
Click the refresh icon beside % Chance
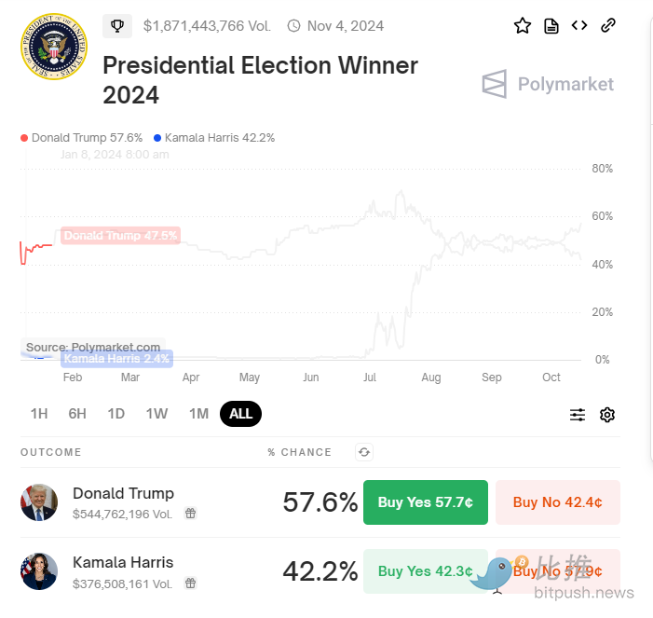click(x=364, y=452)
